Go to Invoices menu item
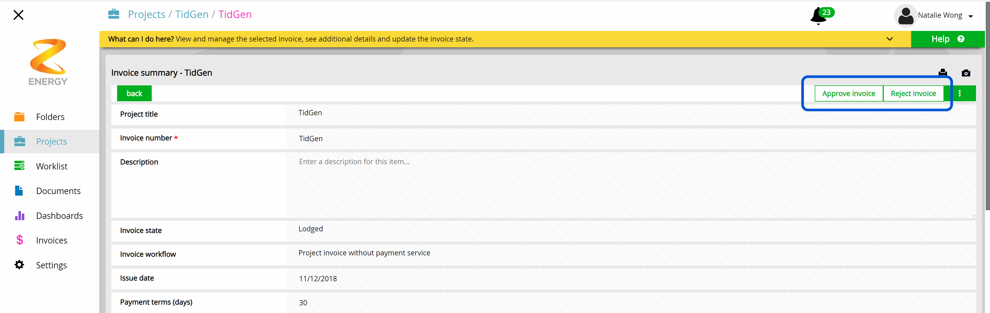This screenshot has width=990, height=313. pos(52,240)
